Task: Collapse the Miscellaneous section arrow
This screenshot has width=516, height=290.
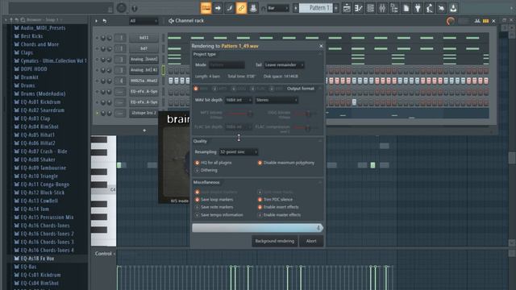Action: [320, 182]
